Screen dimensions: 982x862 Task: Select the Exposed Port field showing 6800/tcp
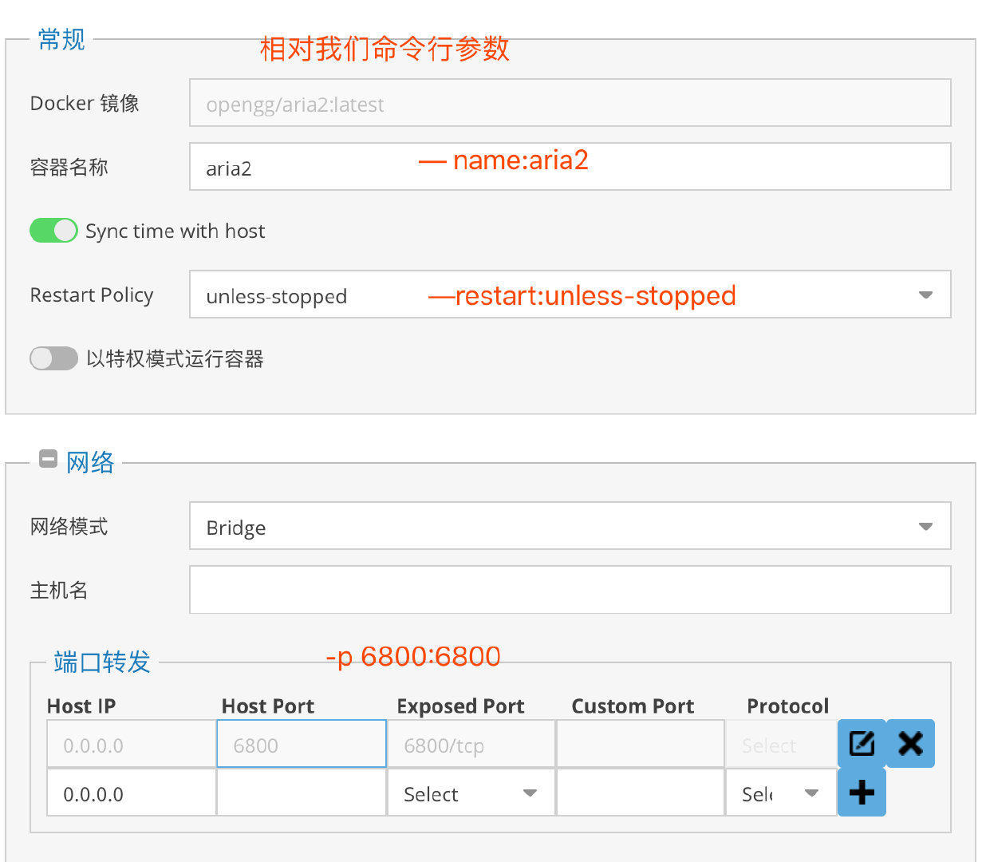coord(471,743)
